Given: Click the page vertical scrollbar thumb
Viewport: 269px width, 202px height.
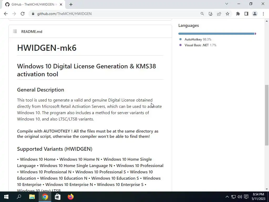Looking at the screenshot, I should click(x=267, y=115).
